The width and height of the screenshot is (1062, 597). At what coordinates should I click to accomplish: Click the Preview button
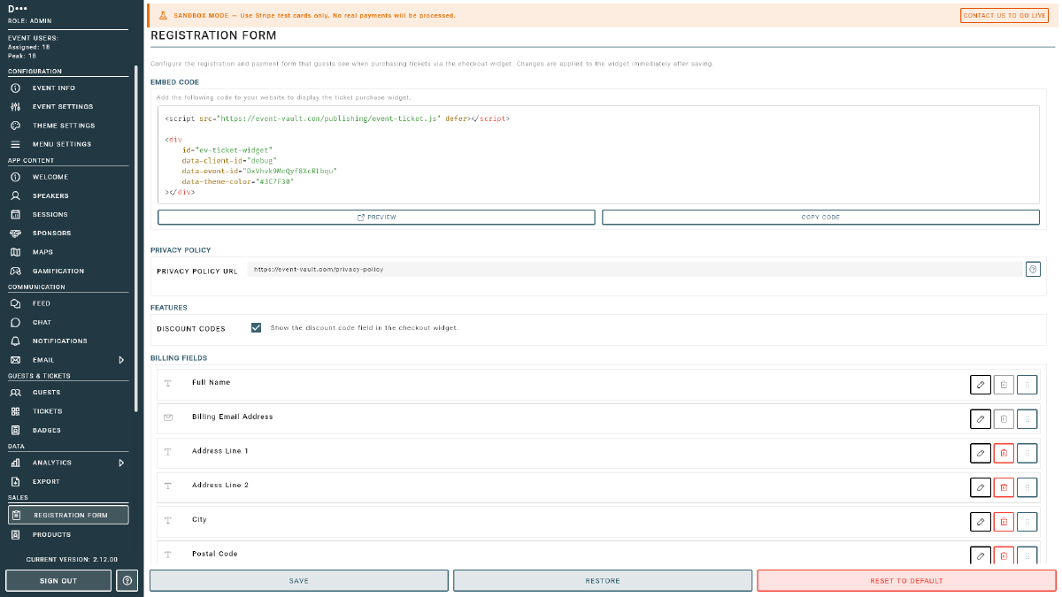pyautogui.click(x=376, y=217)
